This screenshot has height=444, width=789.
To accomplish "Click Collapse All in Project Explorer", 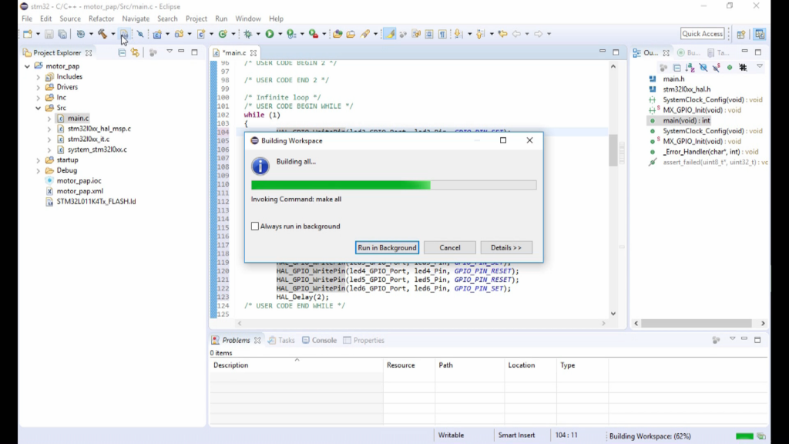I will click(122, 52).
